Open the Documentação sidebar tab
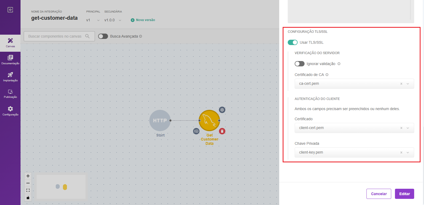Viewport: 424px width, 205px height. (x=10, y=60)
